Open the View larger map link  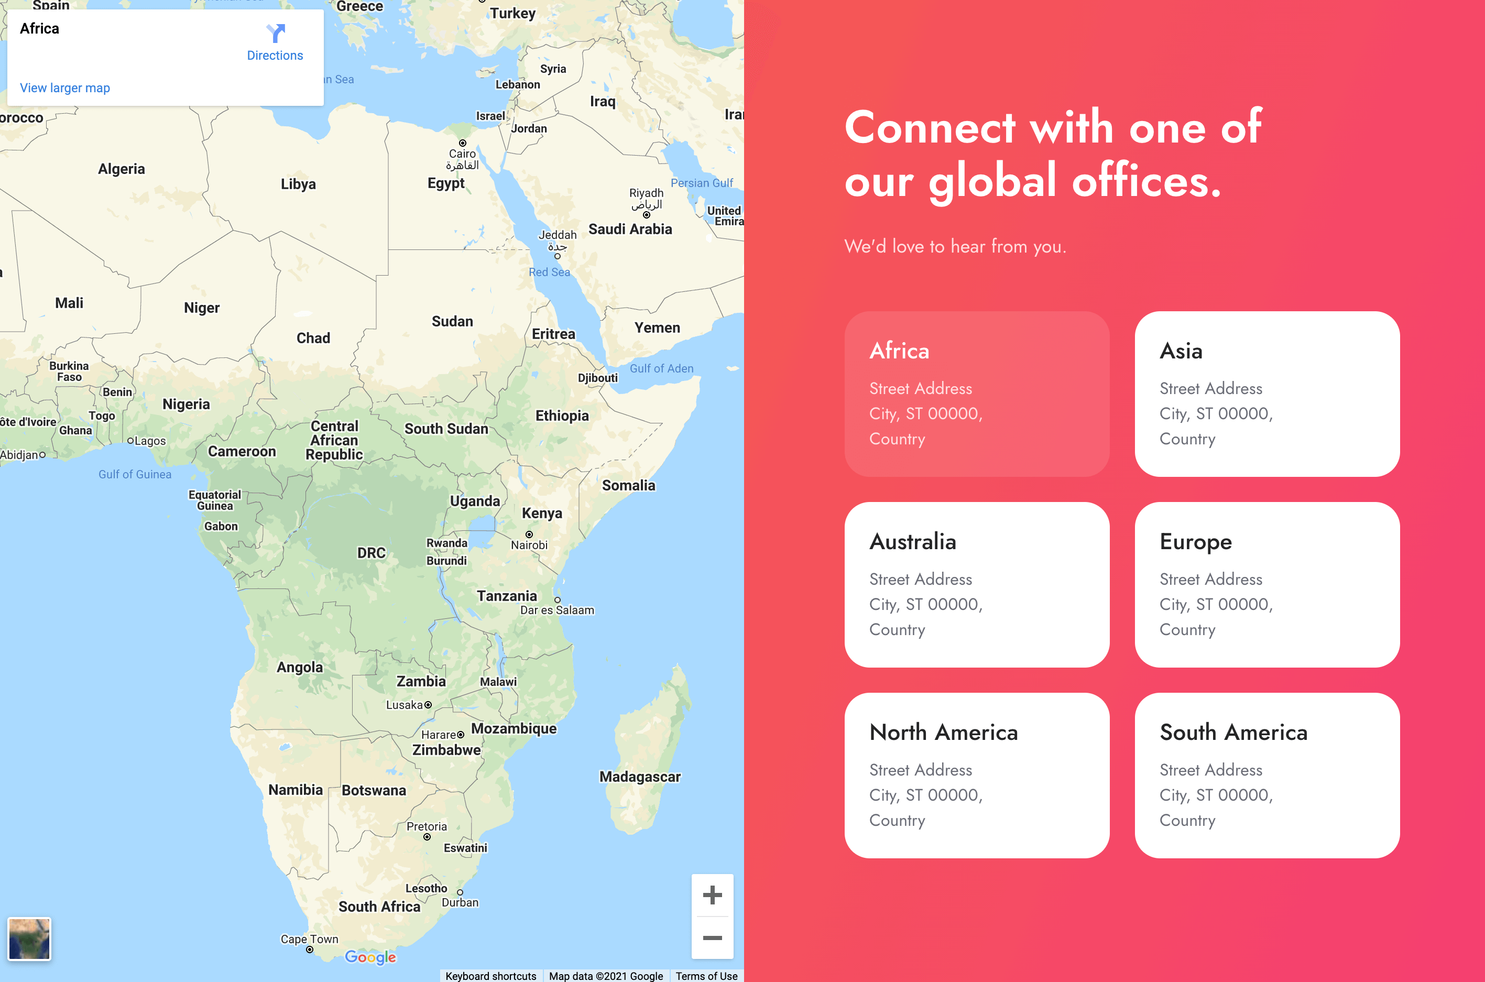64,88
